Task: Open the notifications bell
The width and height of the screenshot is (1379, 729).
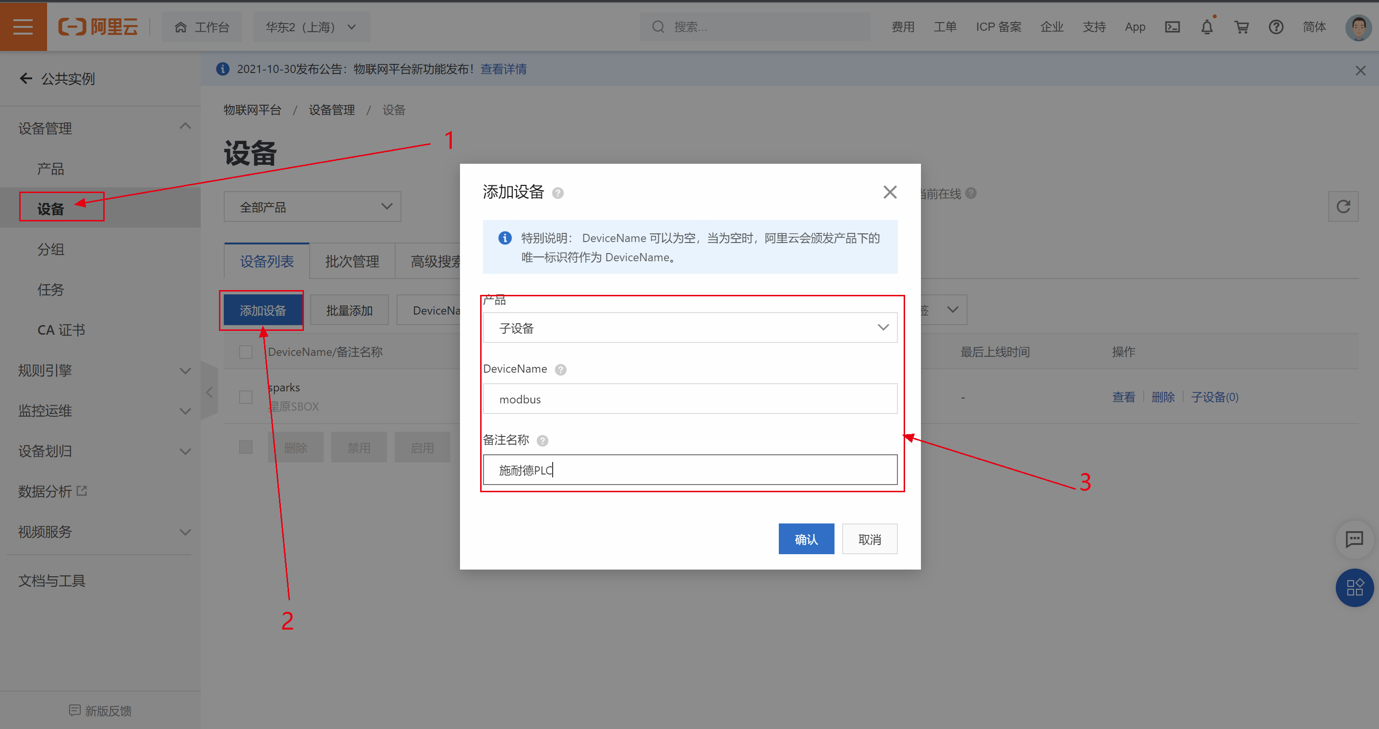Action: point(1207,27)
